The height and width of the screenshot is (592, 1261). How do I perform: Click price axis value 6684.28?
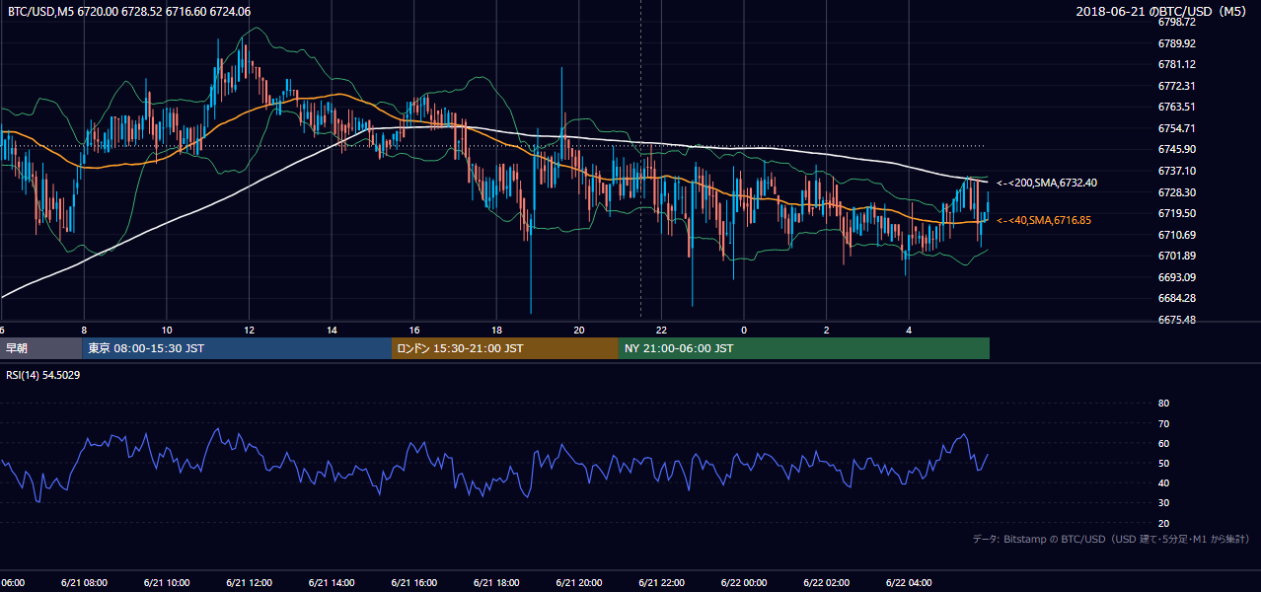[x=1177, y=298]
